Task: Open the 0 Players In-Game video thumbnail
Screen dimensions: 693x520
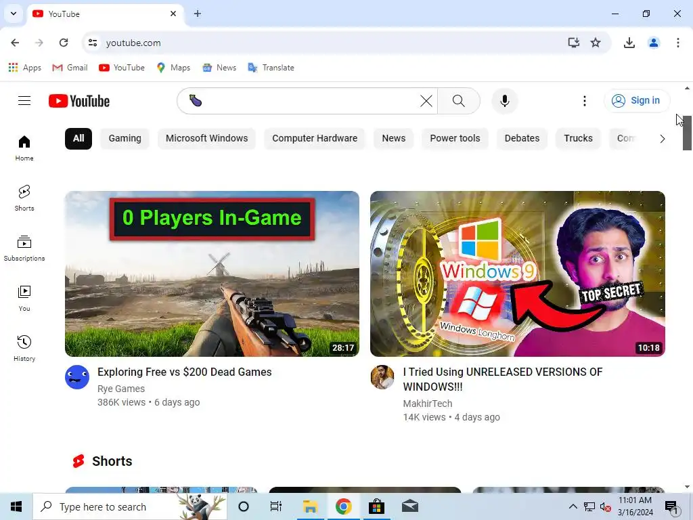Action: 212,274
